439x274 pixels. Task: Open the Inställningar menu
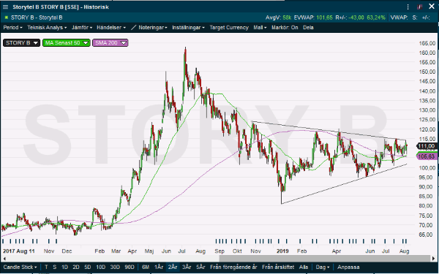188,28
